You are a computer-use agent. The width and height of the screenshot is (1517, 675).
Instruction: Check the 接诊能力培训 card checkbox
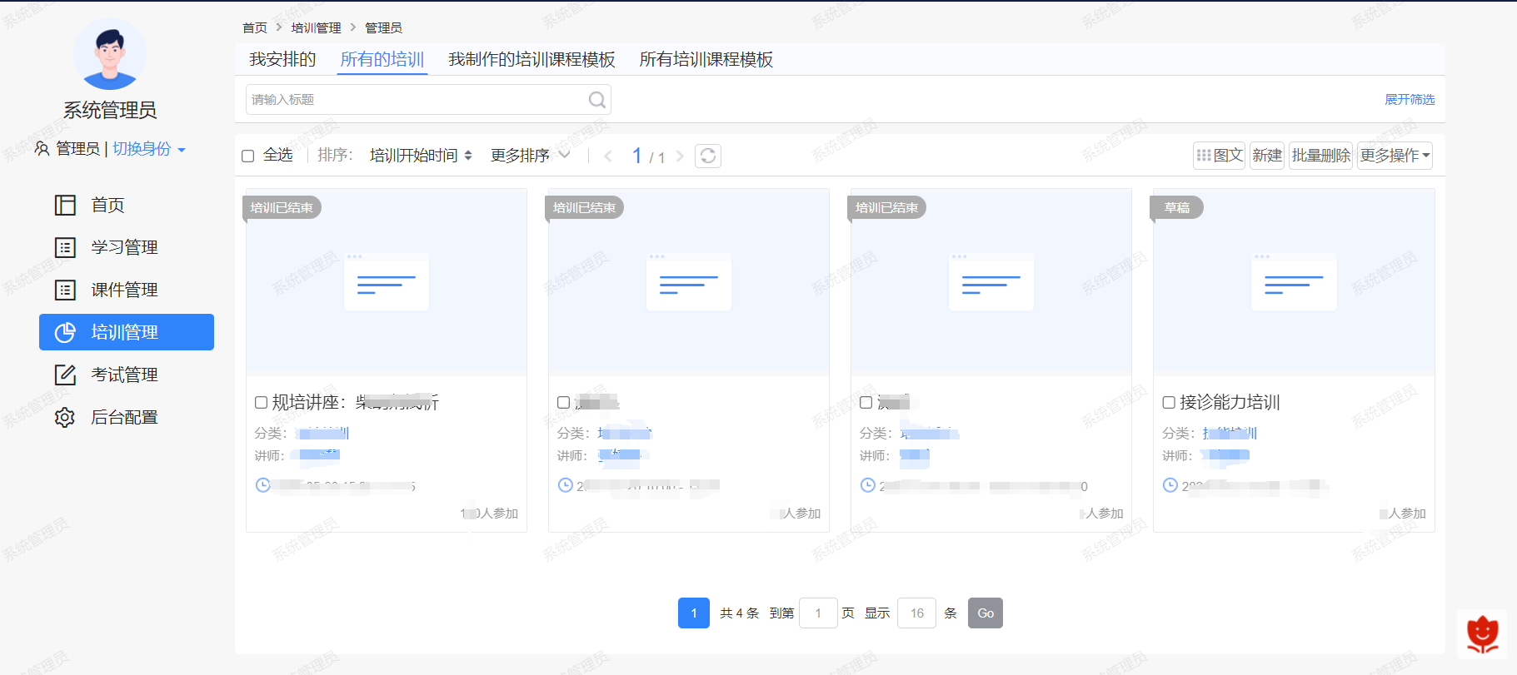[1169, 403]
